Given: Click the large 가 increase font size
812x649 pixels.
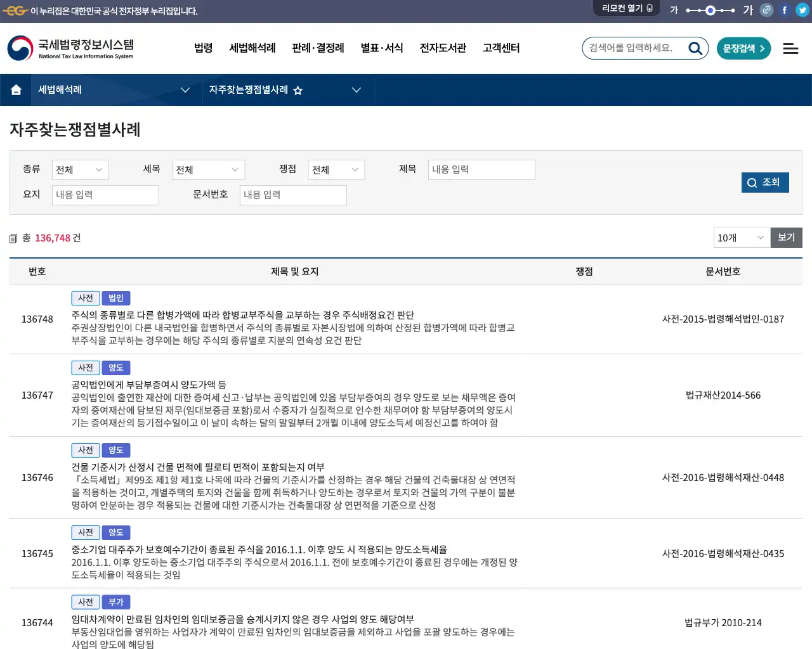Looking at the screenshot, I should (x=749, y=10).
